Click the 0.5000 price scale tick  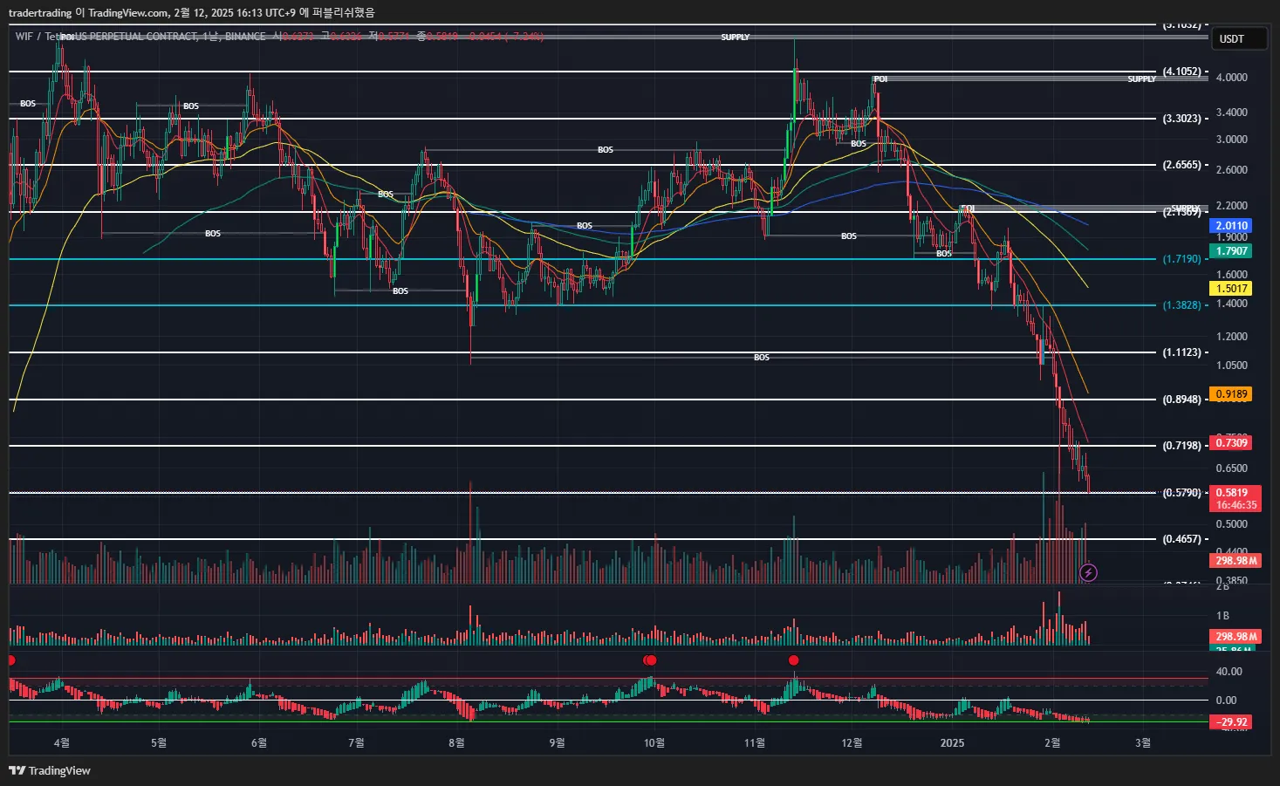[x=1231, y=523]
